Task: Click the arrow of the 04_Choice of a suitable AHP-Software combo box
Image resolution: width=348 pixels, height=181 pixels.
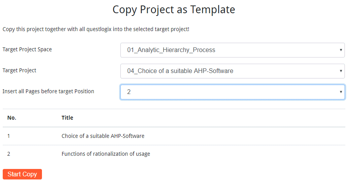Action: (341, 71)
